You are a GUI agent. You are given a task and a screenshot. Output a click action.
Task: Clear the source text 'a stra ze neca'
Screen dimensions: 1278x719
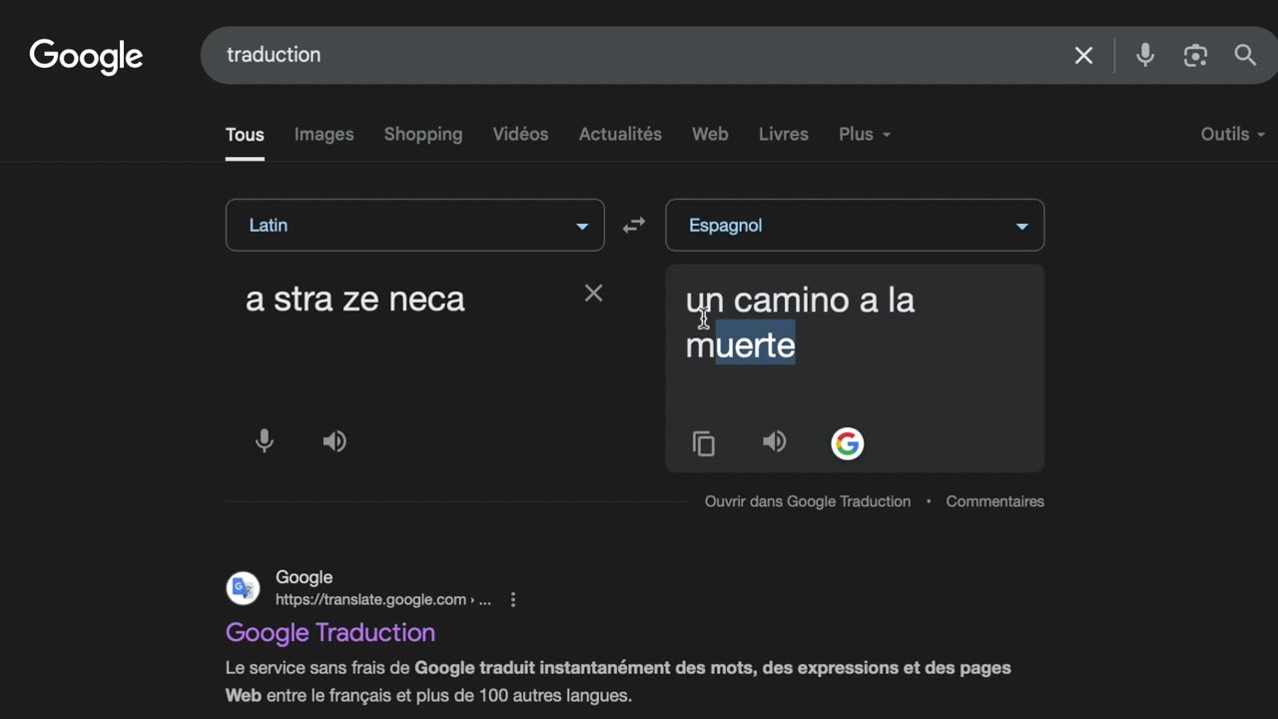tap(593, 293)
